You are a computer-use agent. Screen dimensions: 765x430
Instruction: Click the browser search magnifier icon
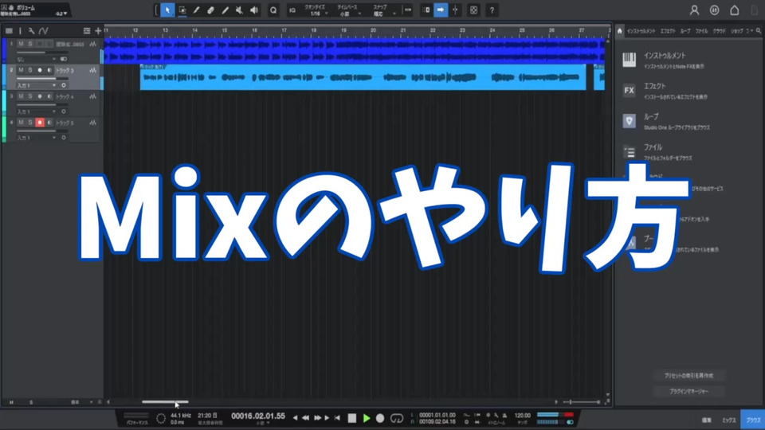pos(758,31)
